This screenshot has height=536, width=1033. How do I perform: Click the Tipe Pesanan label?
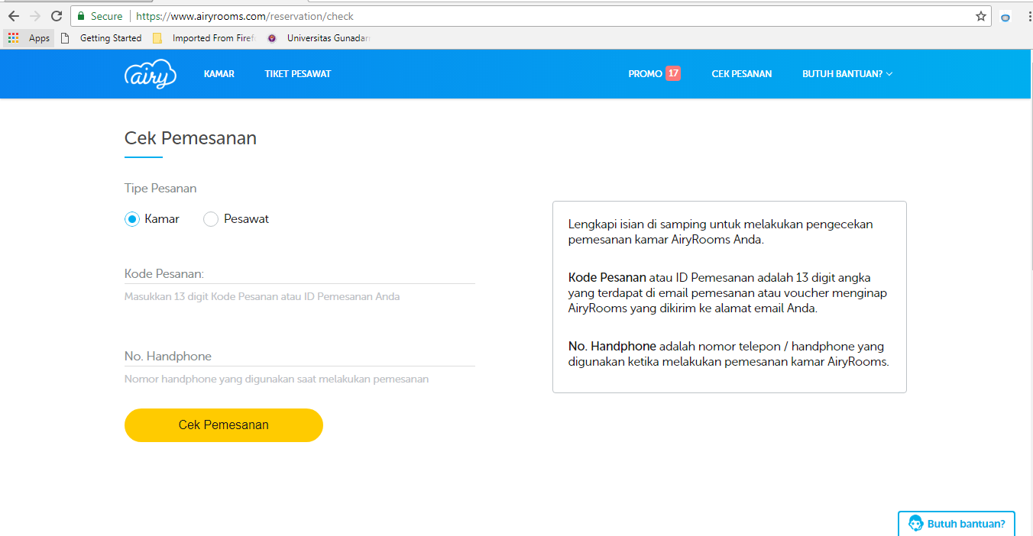pyautogui.click(x=160, y=188)
